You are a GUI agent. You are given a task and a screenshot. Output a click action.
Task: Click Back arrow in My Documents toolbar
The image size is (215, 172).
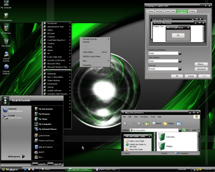pyautogui.click(x=125, y=123)
